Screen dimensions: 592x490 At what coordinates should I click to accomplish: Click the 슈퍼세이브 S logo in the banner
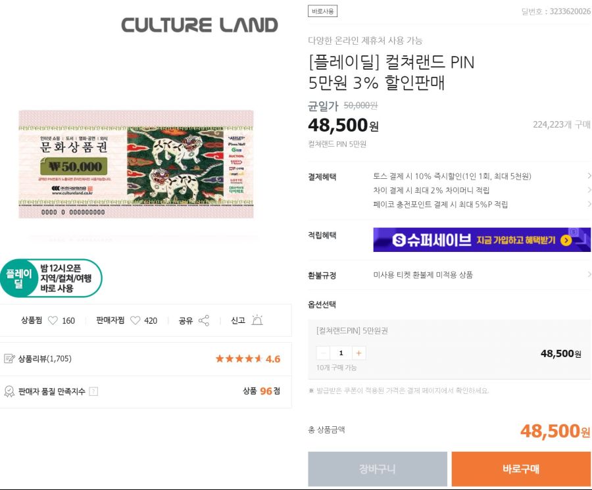click(x=399, y=241)
